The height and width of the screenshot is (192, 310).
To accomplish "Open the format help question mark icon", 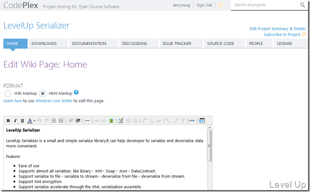I will 76,92.
